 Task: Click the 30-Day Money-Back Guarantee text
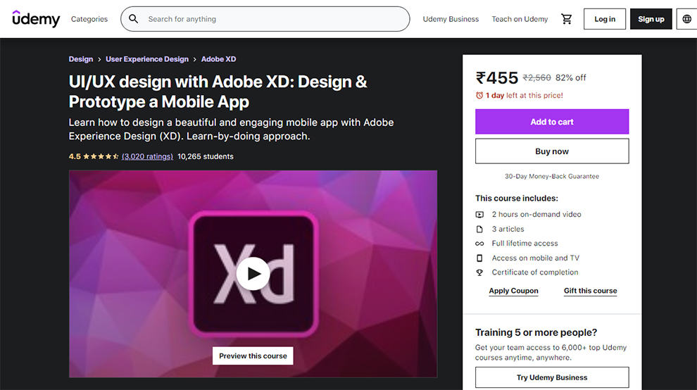pyautogui.click(x=552, y=176)
